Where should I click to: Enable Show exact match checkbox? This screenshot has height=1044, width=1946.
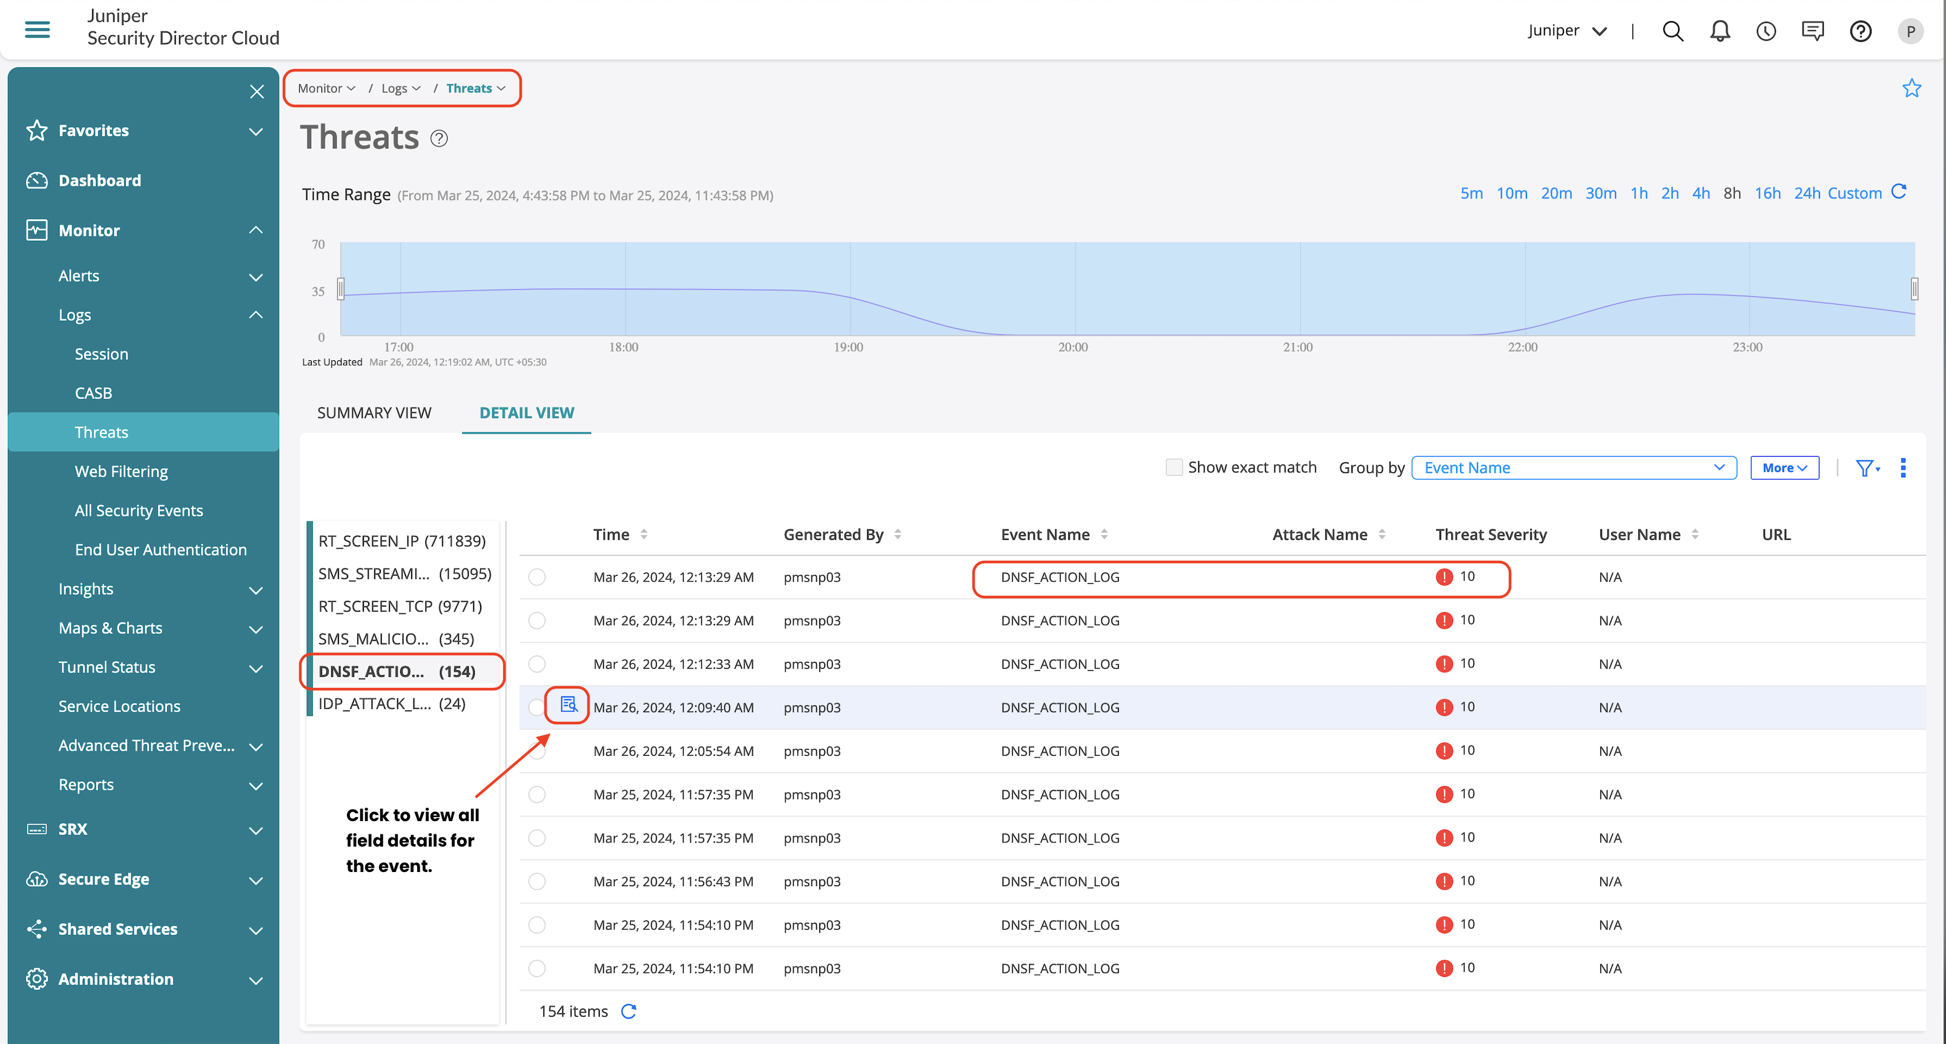pyautogui.click(x=1173, y=467)
